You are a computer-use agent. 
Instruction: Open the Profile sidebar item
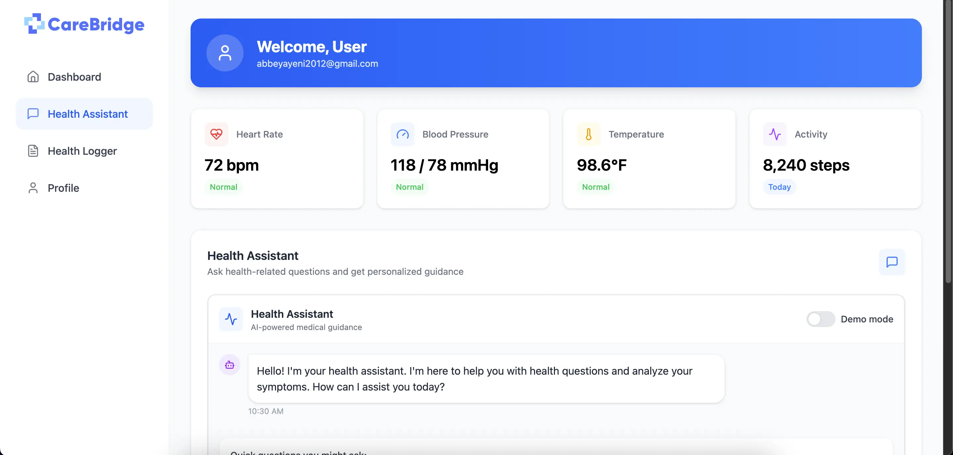click(x=63, y=188)
